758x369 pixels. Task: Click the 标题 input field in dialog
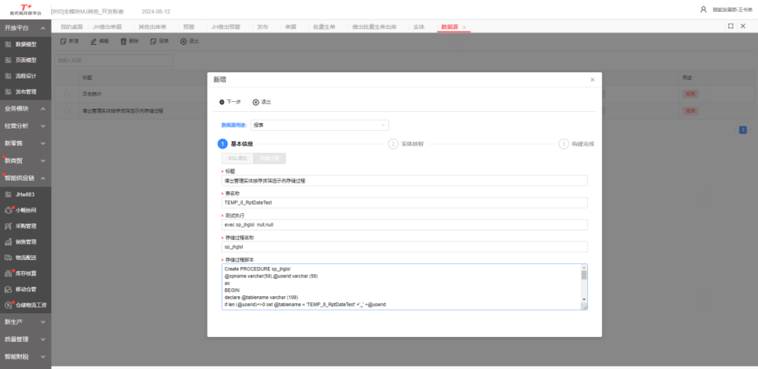tap(405, 180)
